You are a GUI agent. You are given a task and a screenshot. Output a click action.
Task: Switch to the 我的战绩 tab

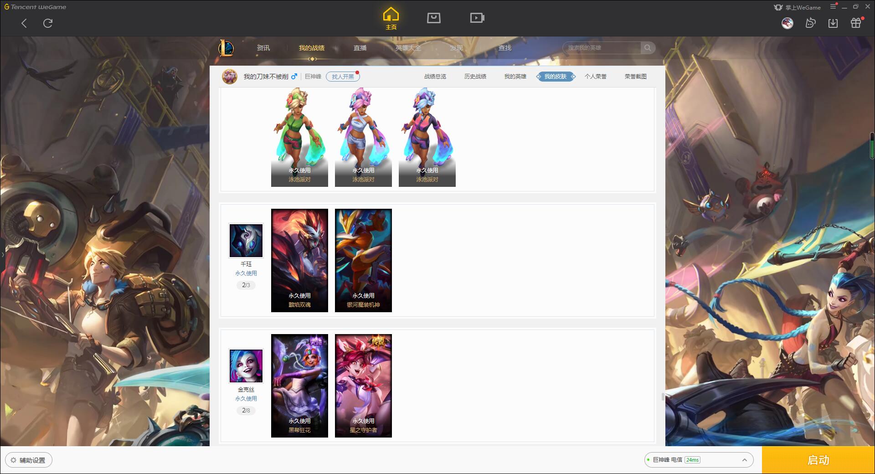(x=312, y=48)
